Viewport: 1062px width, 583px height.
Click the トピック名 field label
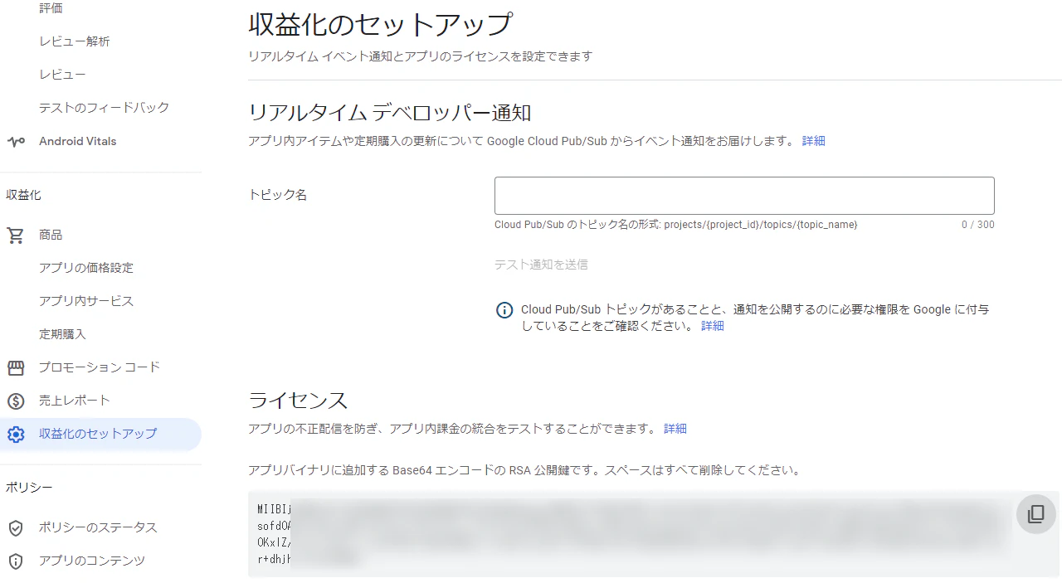pyautogui.click(x=278, y=195)
